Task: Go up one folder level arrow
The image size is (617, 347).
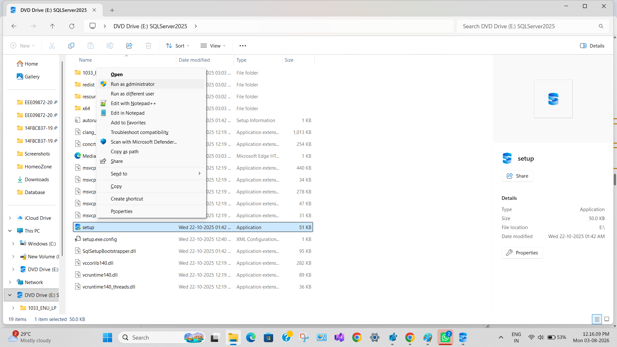Action: click(x=52, y=26)
